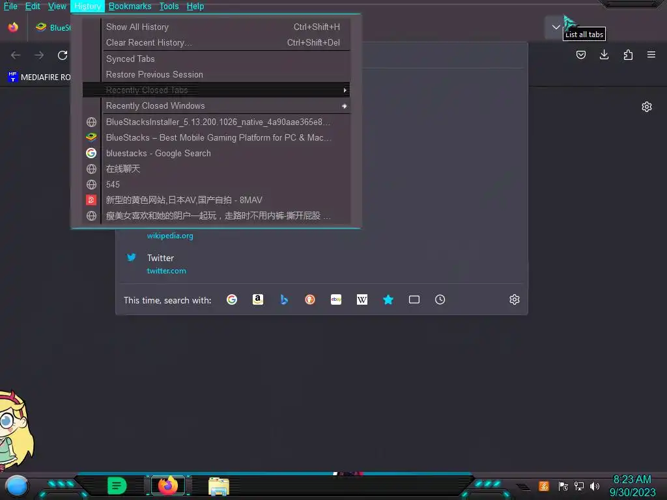Click the orange tray icon
This screenshot has height=500, width=667.
click(544, 486)
